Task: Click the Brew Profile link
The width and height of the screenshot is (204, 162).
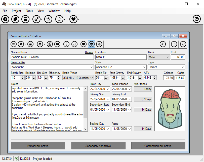Action: (x=18, y=62)
